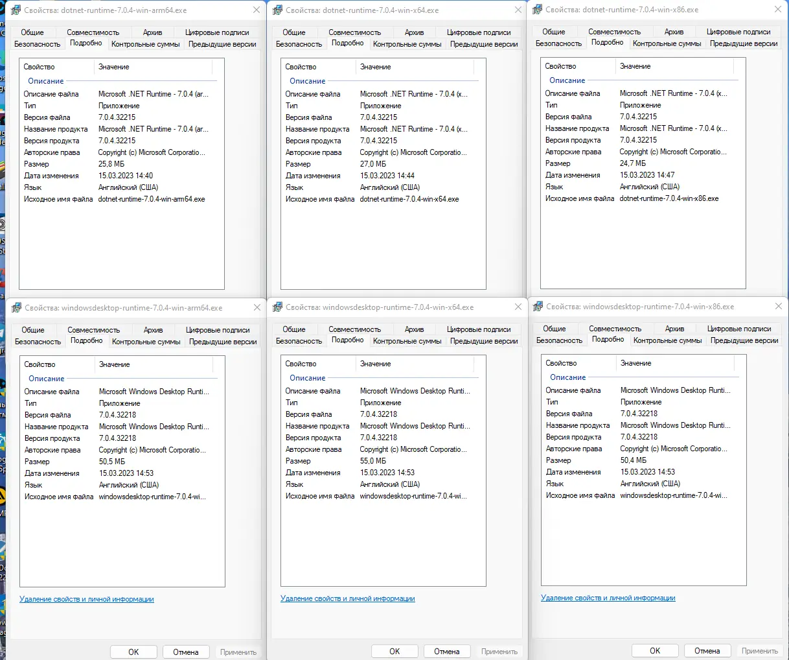This screenshot has width=789, height=660.
Task: Click Отмена in windowsdesktop-runtime win-arm64 window
Action: click(186, 652)
